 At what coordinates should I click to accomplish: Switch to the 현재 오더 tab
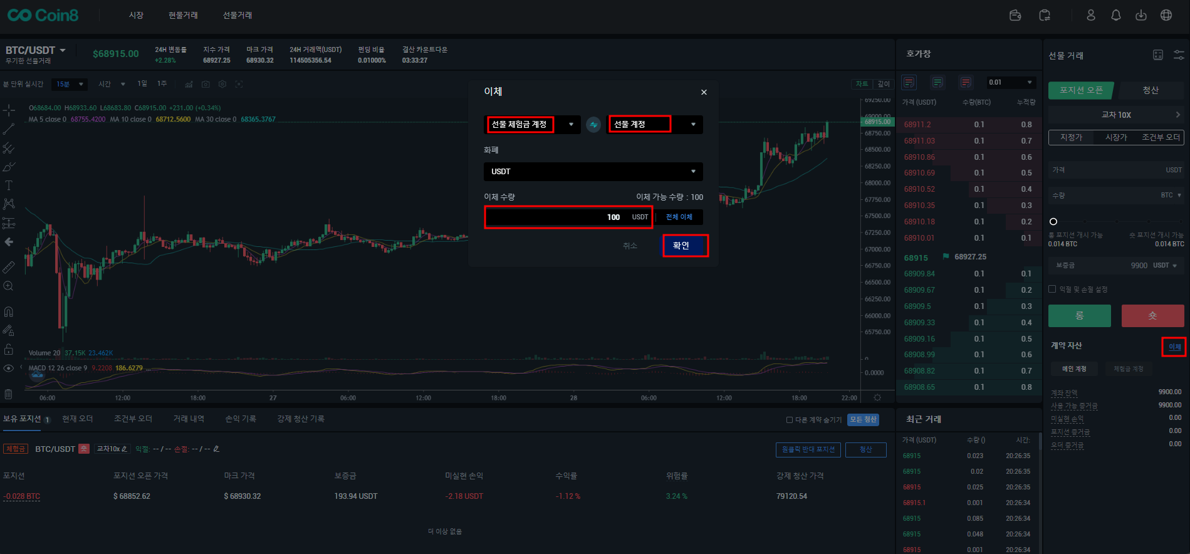[77, 419]
